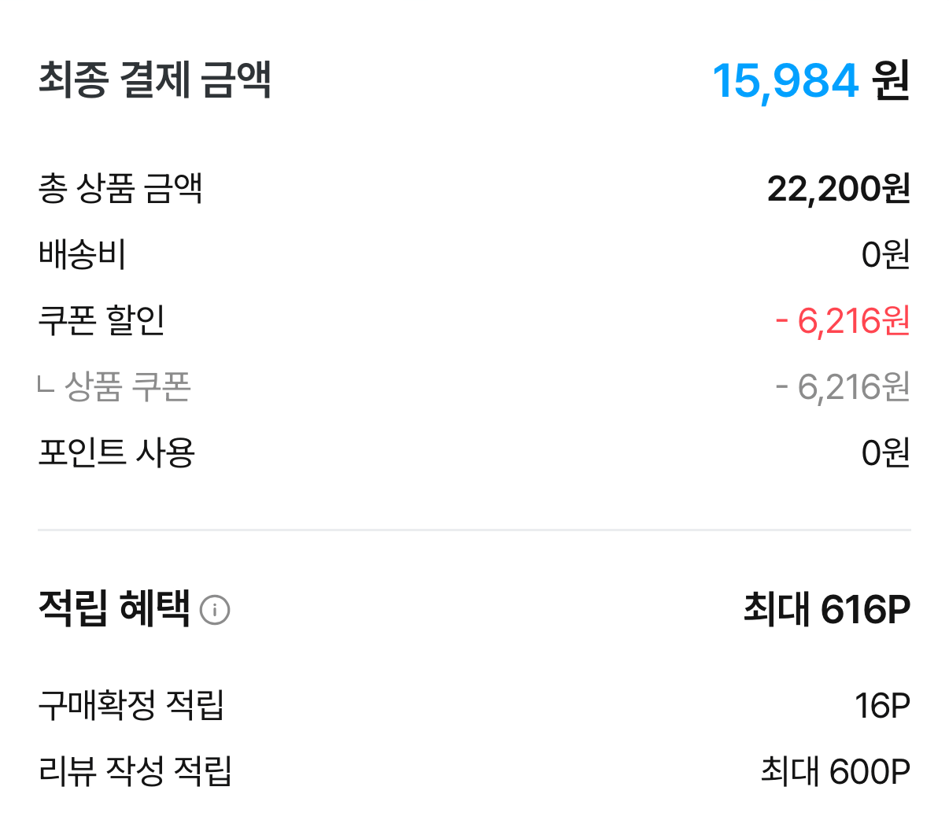
Task: Click the 포인트 사용 0원 value
Action: (886, 453)
